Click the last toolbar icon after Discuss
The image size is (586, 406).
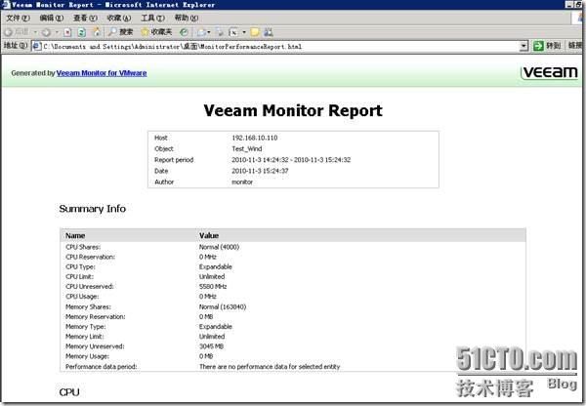point(269,32)
